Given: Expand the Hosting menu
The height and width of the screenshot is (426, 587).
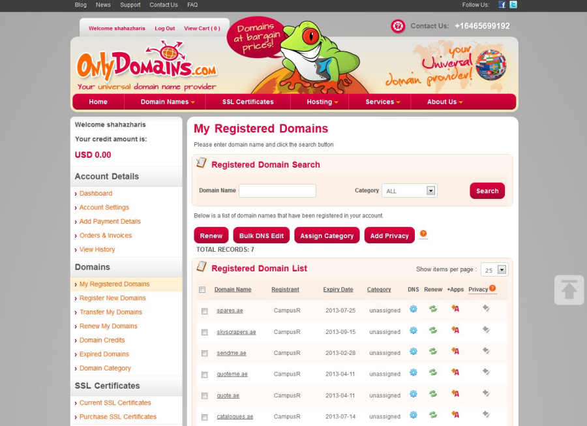Looking at the screenshot, I should 322,102.
